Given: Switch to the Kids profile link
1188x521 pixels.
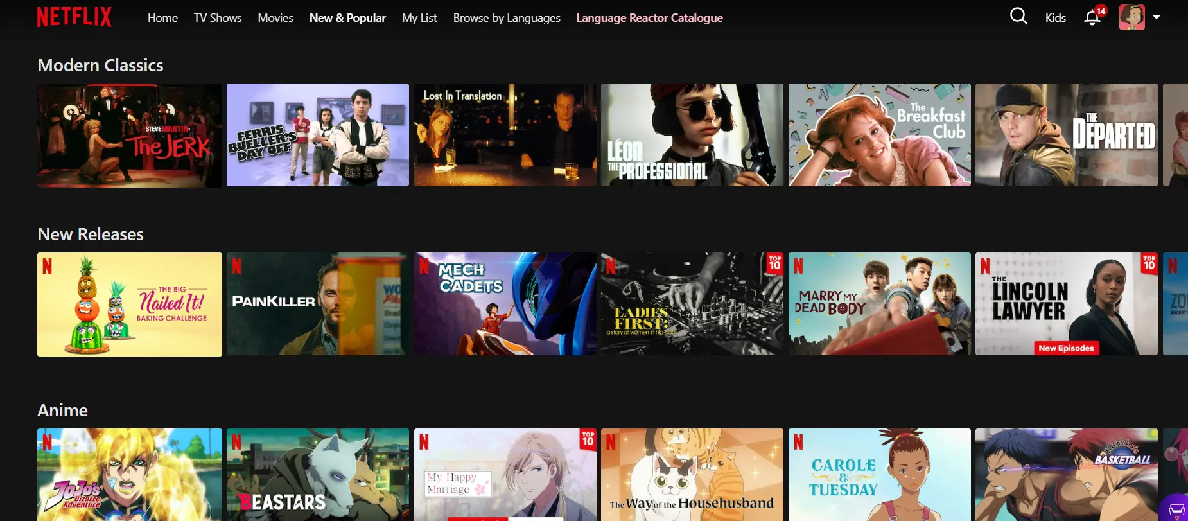Looking at the screenshot, I should point(1055,18).
